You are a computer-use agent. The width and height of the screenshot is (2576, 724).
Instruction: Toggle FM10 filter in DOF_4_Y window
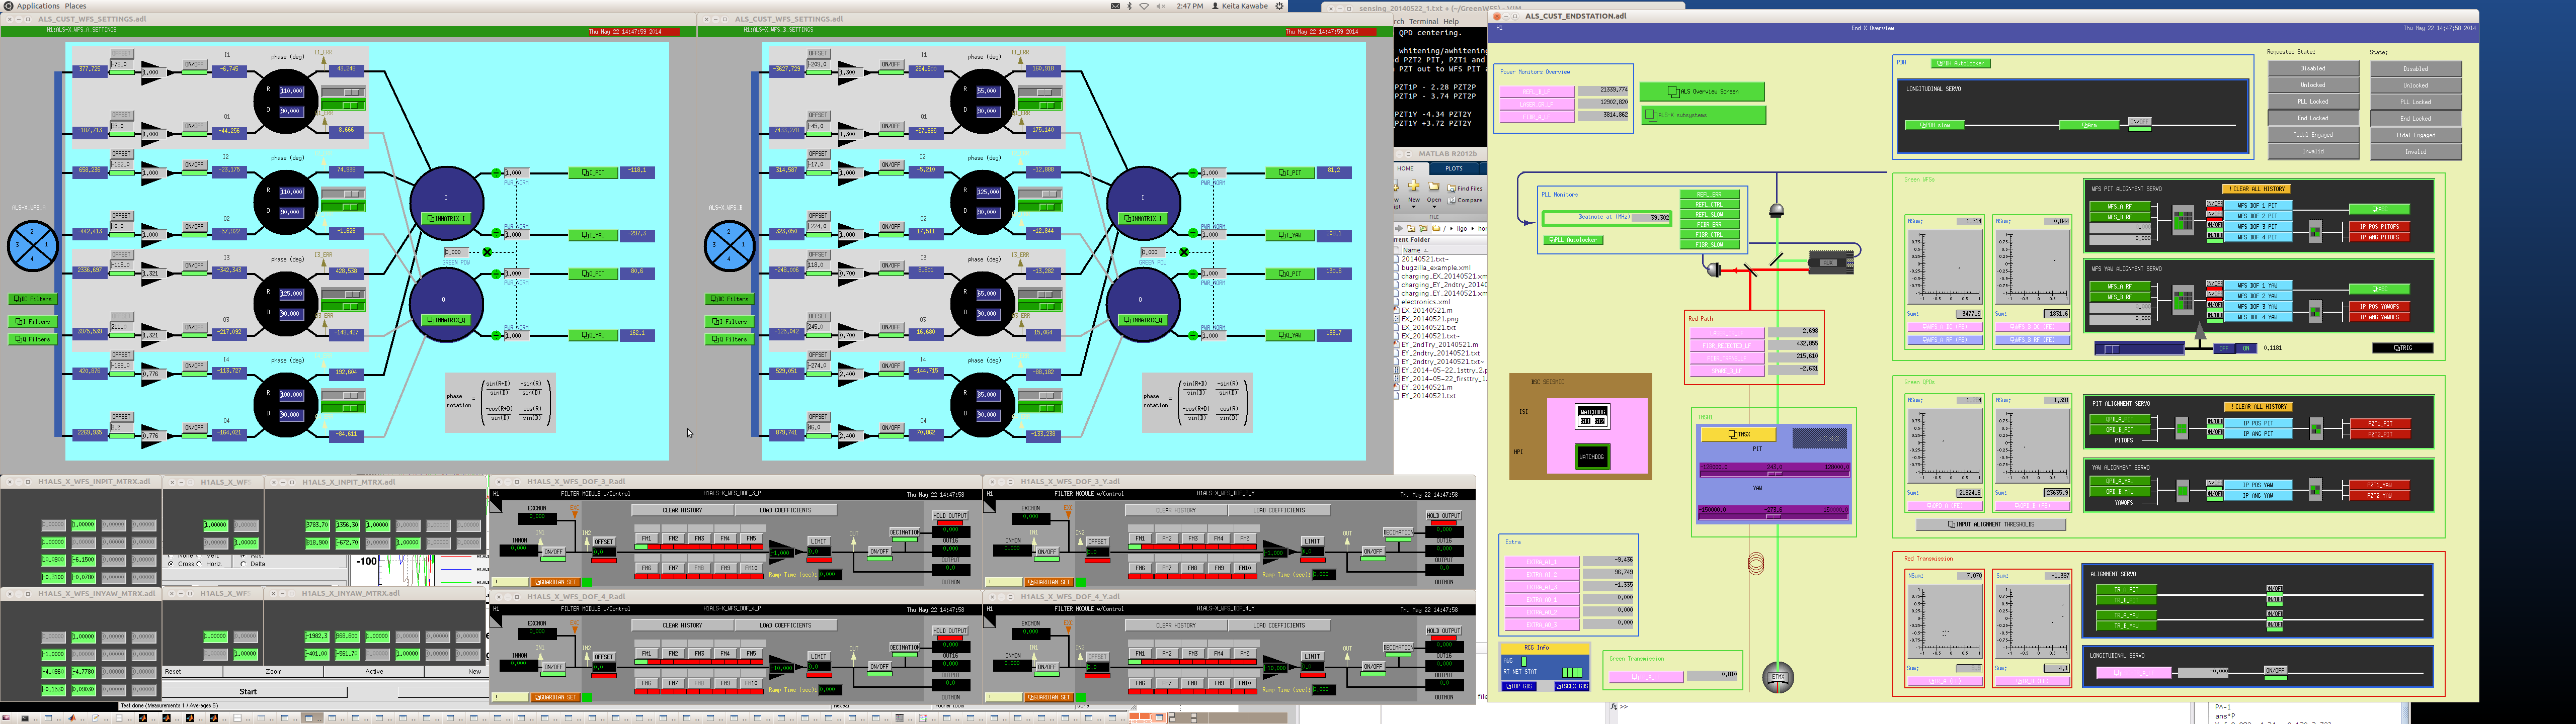(x=1244, y=683)
